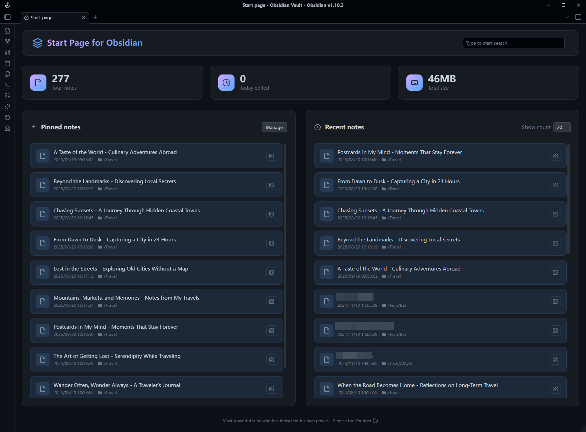Screen dimensions: 586x432
Task: Open the tab list dropdown chevron
Action: coord(567,17)
